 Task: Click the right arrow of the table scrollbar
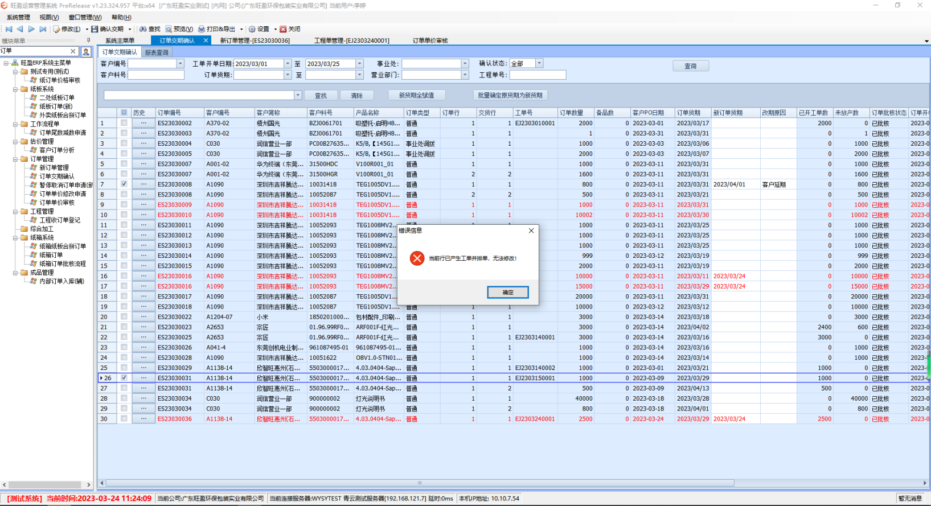925,483
